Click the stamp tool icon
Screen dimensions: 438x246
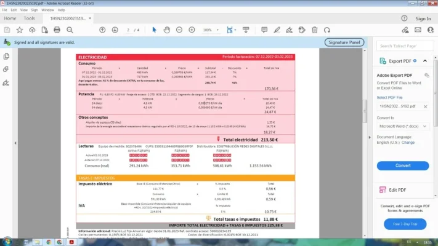pyautogui.click(x=302, y=30)
